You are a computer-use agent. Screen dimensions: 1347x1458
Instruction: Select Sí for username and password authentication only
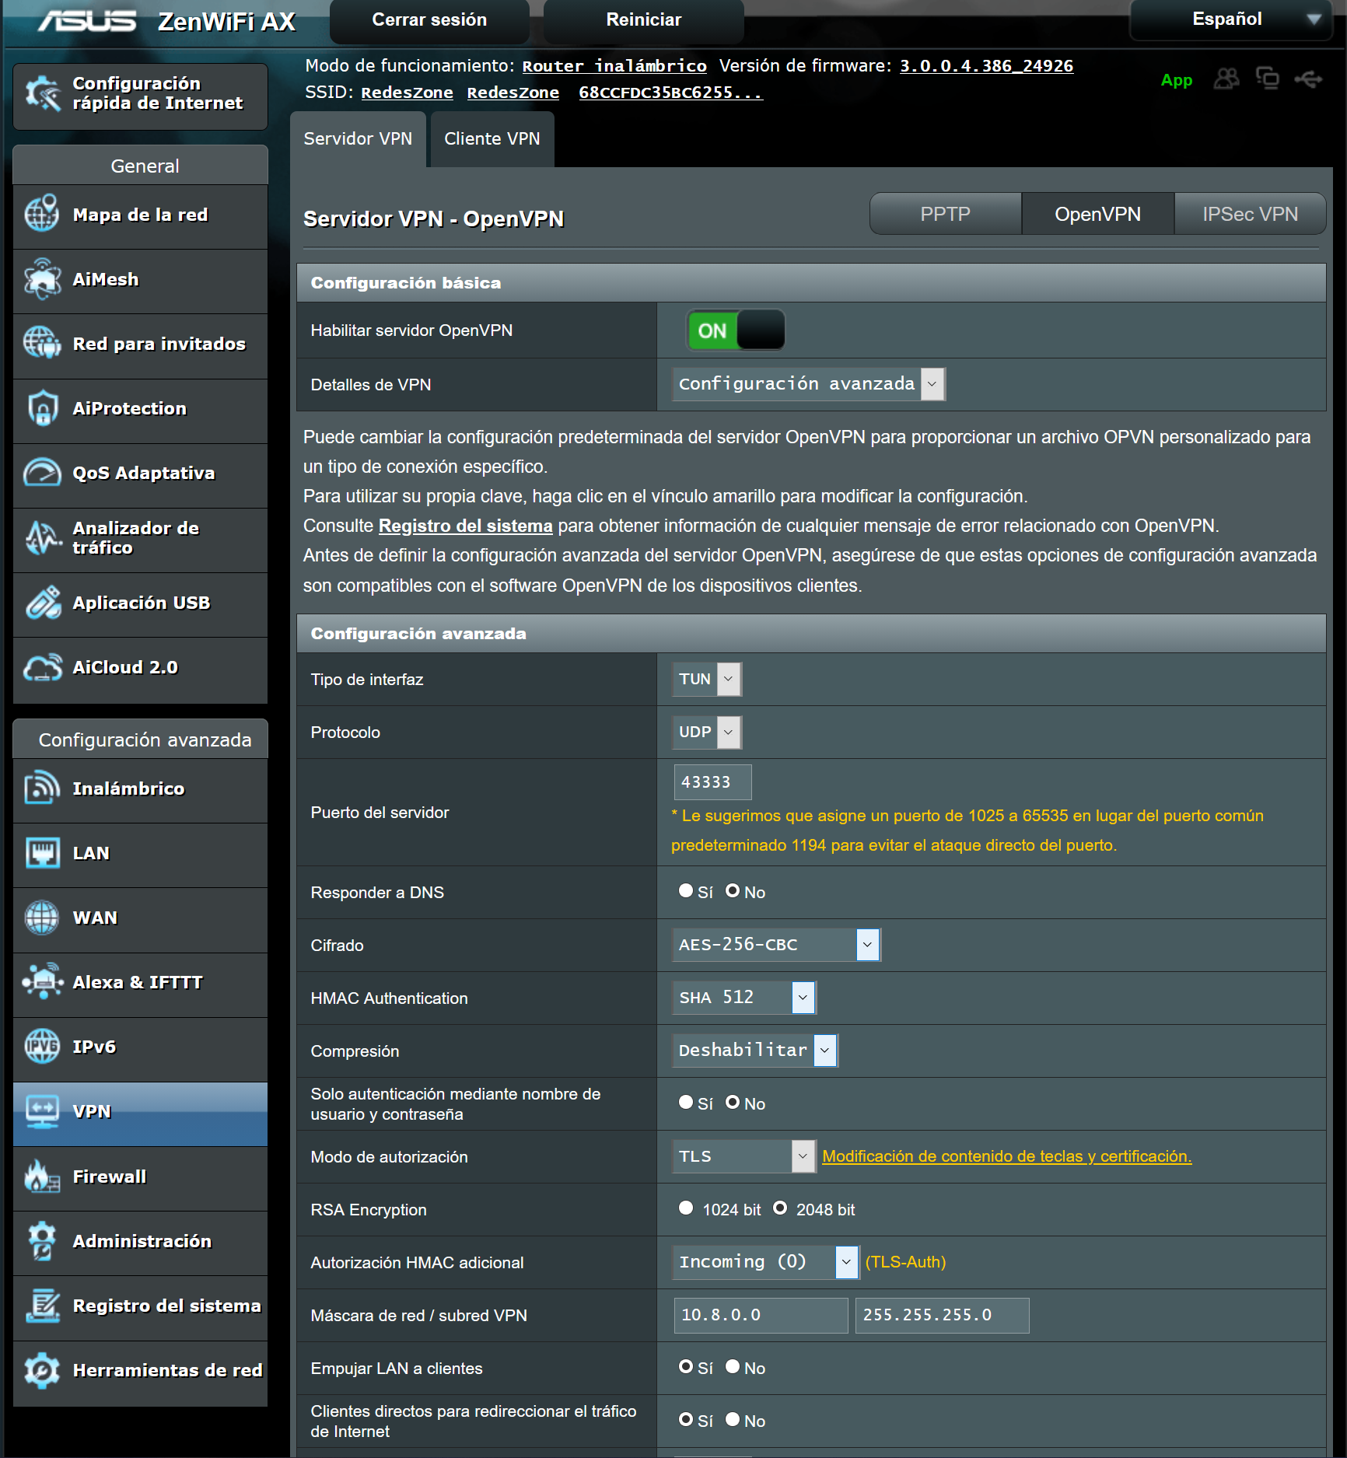click(686, 1103)
